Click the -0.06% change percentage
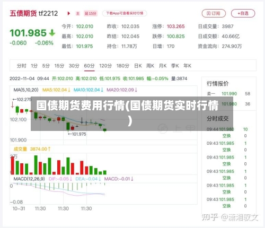Viewport: 265px width, 228px height. pyautogui.click(x=44, y=43)
